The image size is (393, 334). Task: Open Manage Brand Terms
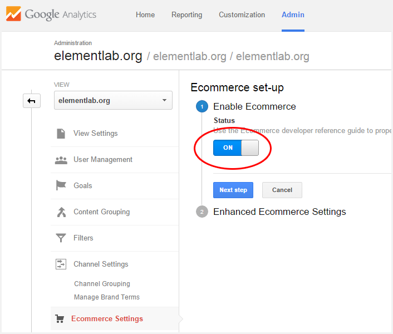pyautogui.click(x=107, y=297)
